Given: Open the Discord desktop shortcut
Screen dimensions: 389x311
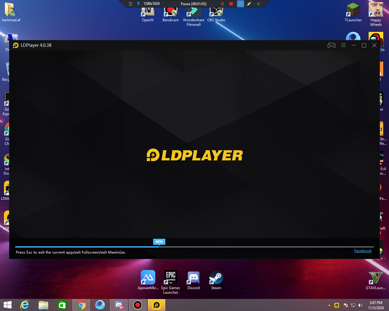Looking at the screenshot, I should [x=194, y=280].
